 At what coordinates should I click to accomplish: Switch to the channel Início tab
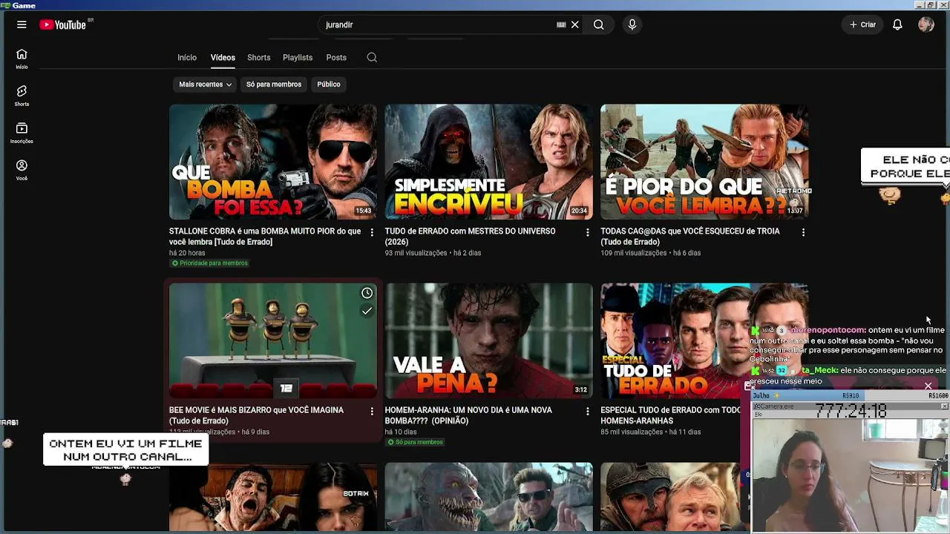click(x=187, y=57)
